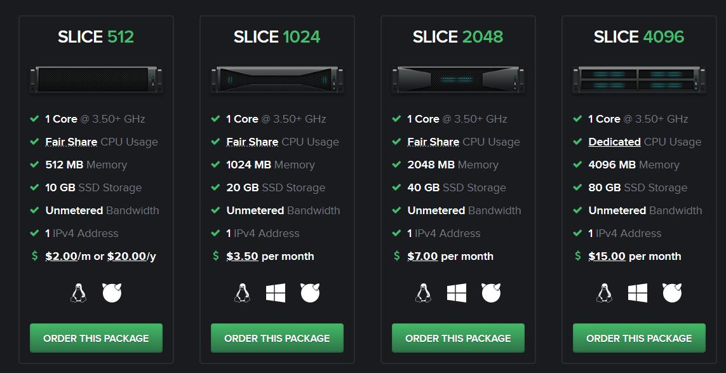Image resolution: width=726 pixels, height=373 pixels.
Task: Click the FreeBSD icon under Slice 512
Action: pos(112,293)
